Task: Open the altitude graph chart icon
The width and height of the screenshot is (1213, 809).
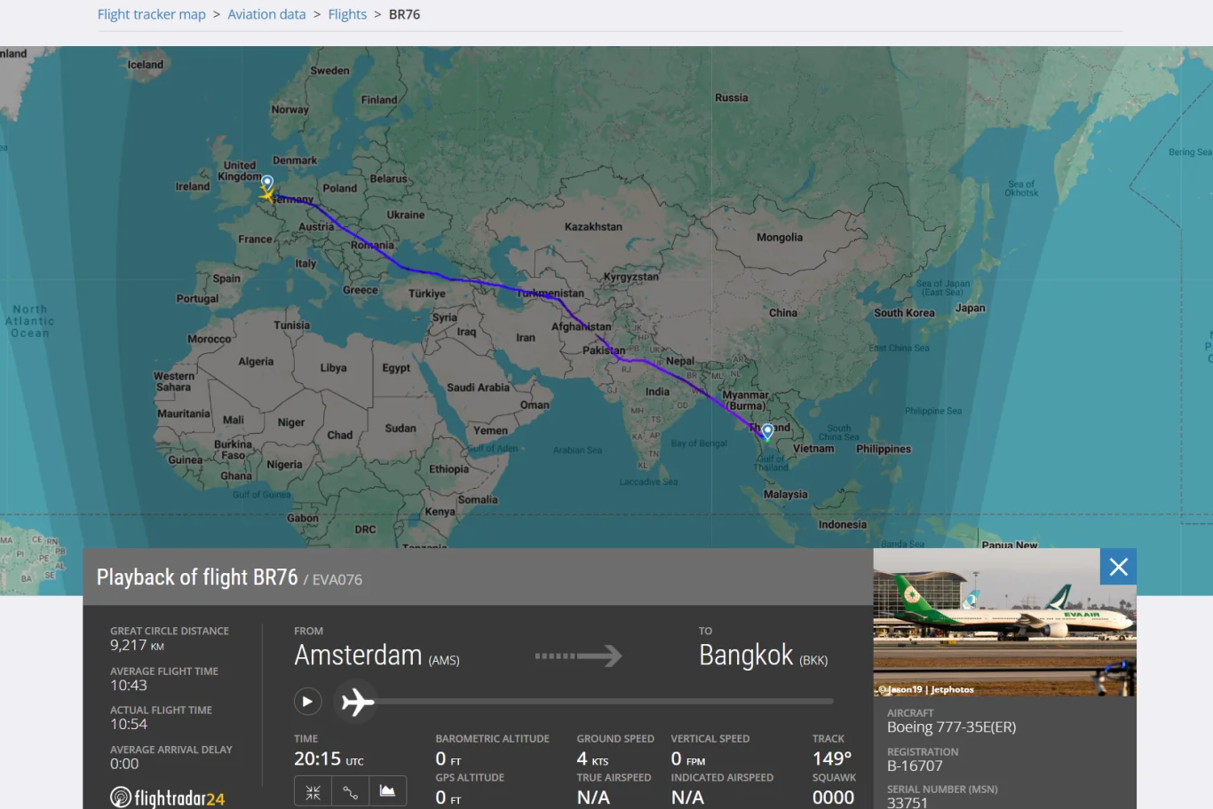Action: (388, 791)
